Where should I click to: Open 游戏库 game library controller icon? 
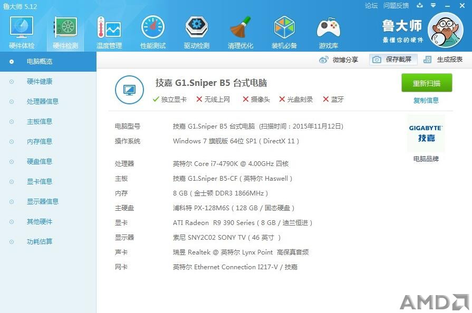coord(329,33)
